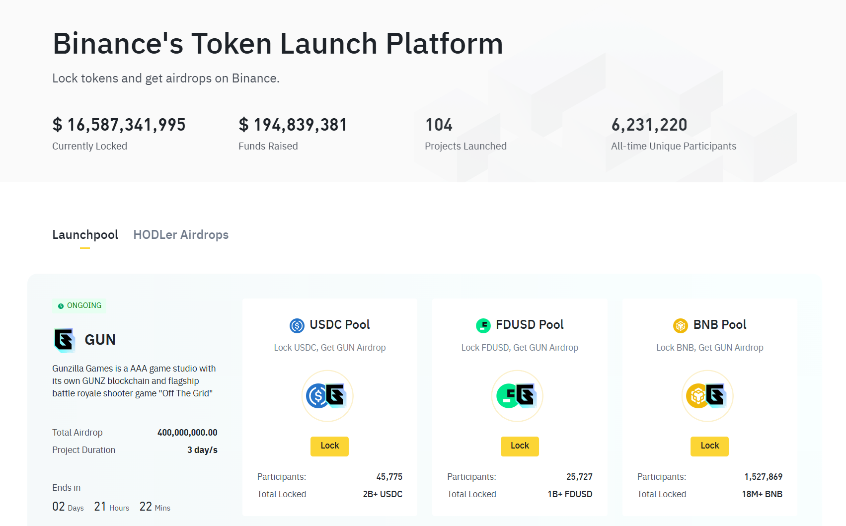846x526 pixels.
Task: Click the clock icon in the ONGOING badge
Action: (x=61, y=306)
